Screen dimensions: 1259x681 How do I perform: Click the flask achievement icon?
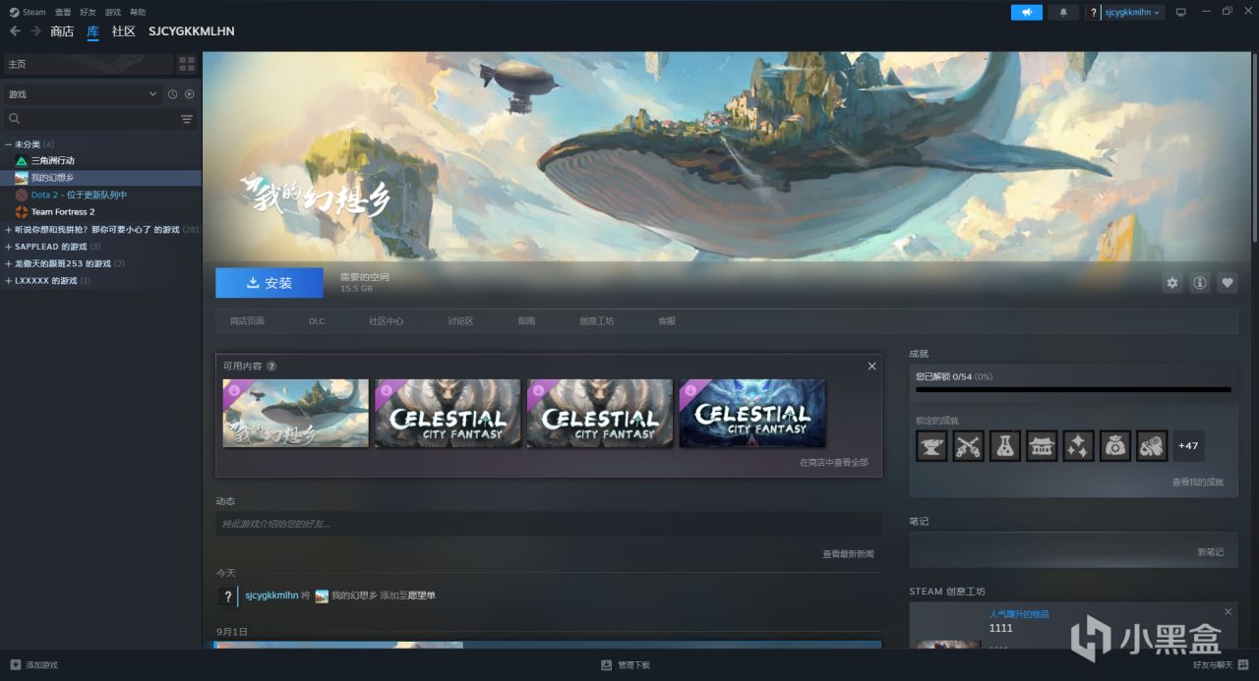pos(1005,446)
